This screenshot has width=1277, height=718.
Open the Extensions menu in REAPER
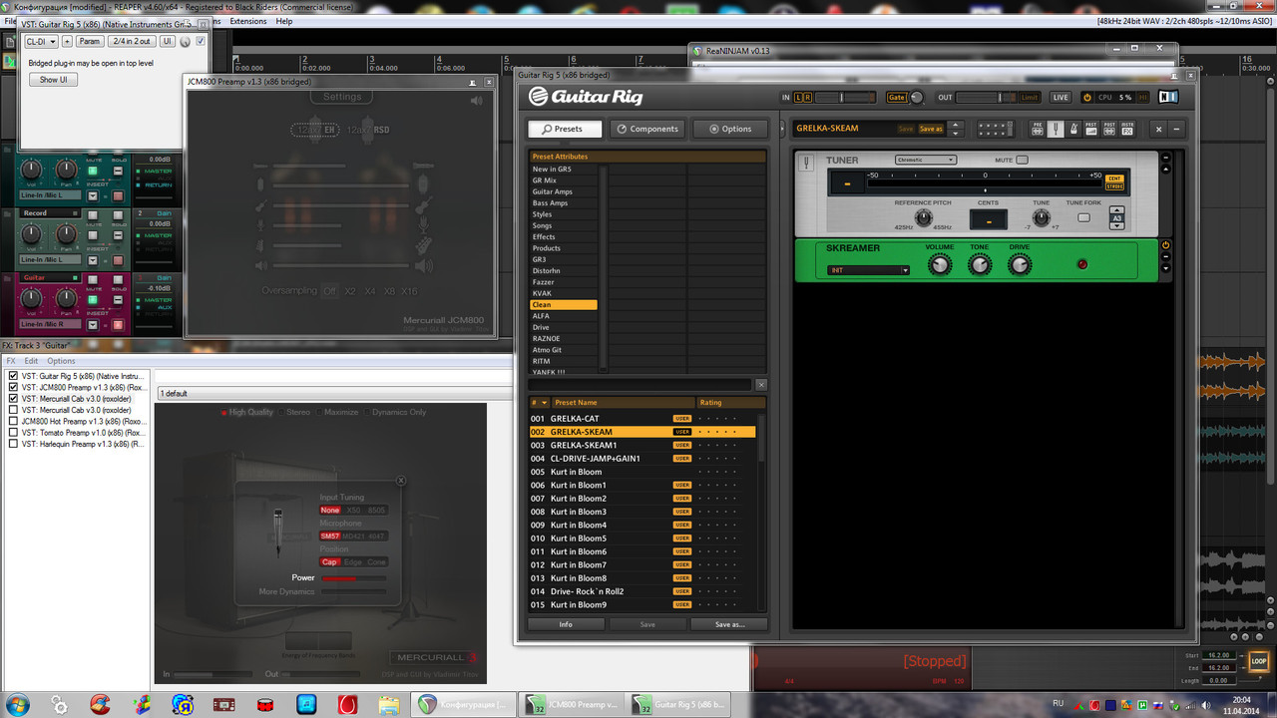(248, 21)
